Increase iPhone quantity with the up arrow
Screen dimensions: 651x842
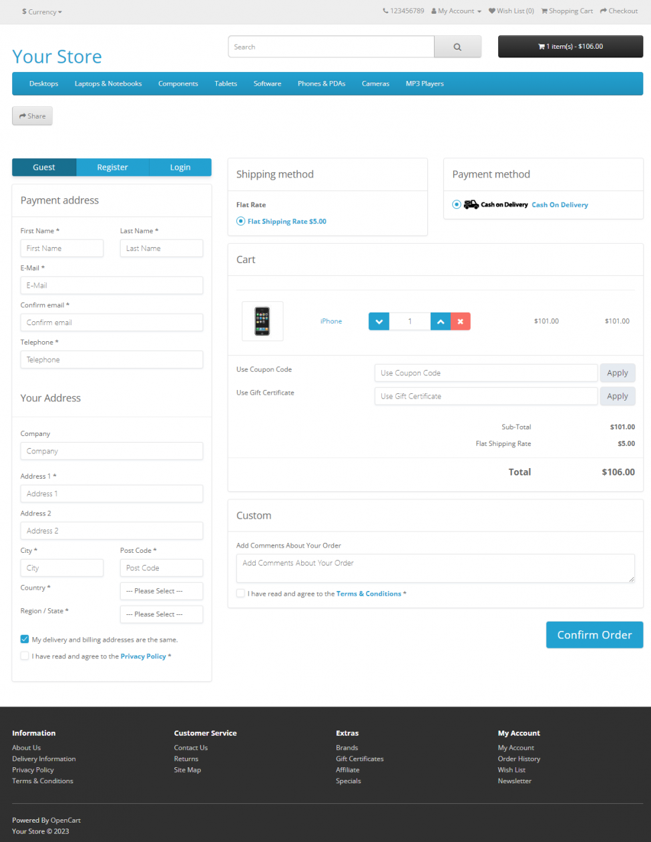pyautogui.click(x=441, y=321)
